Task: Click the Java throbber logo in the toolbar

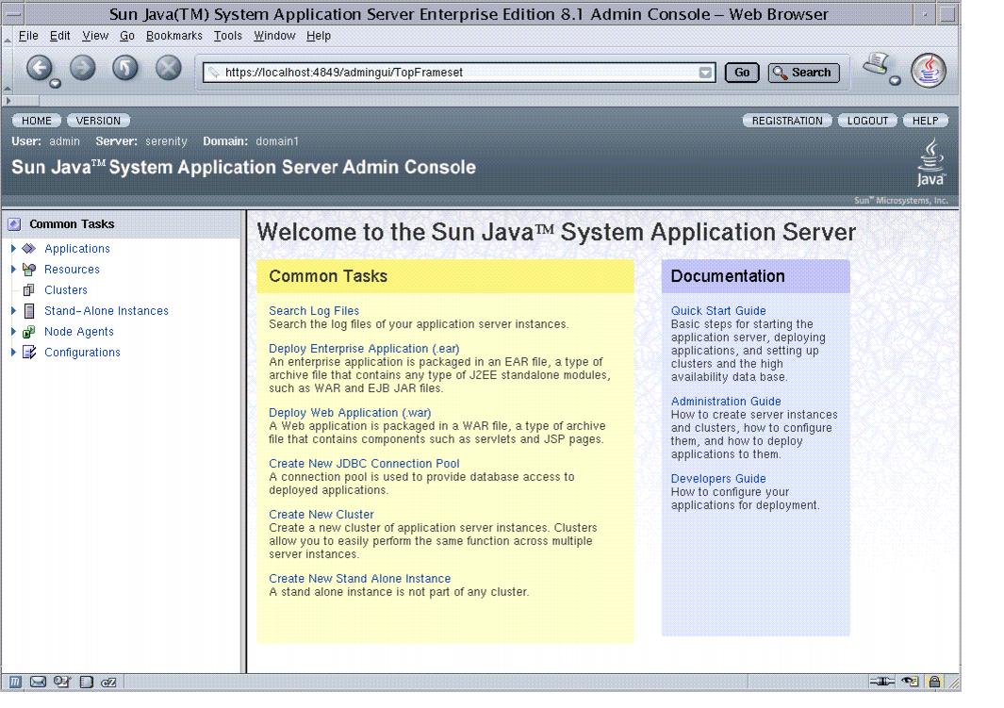Action: click(x=929, y=71)
